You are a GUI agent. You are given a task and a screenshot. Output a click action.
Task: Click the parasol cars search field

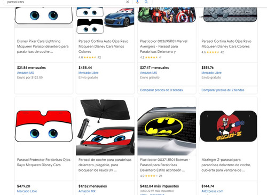coord(65,2)
